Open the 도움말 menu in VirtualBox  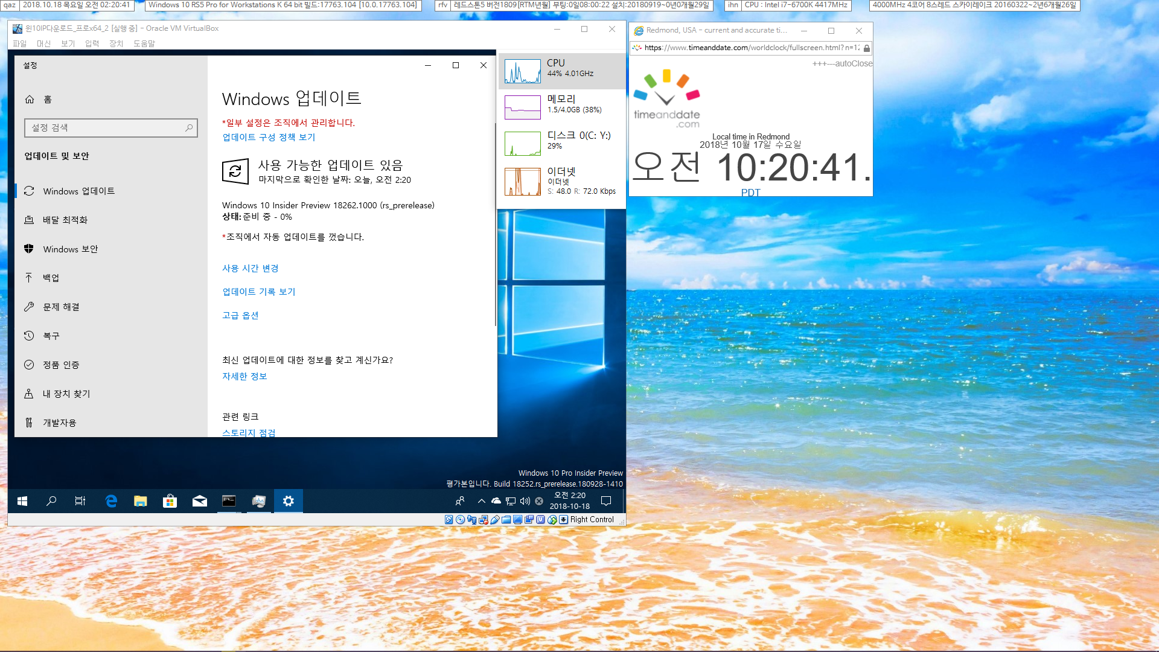(144, 43)
